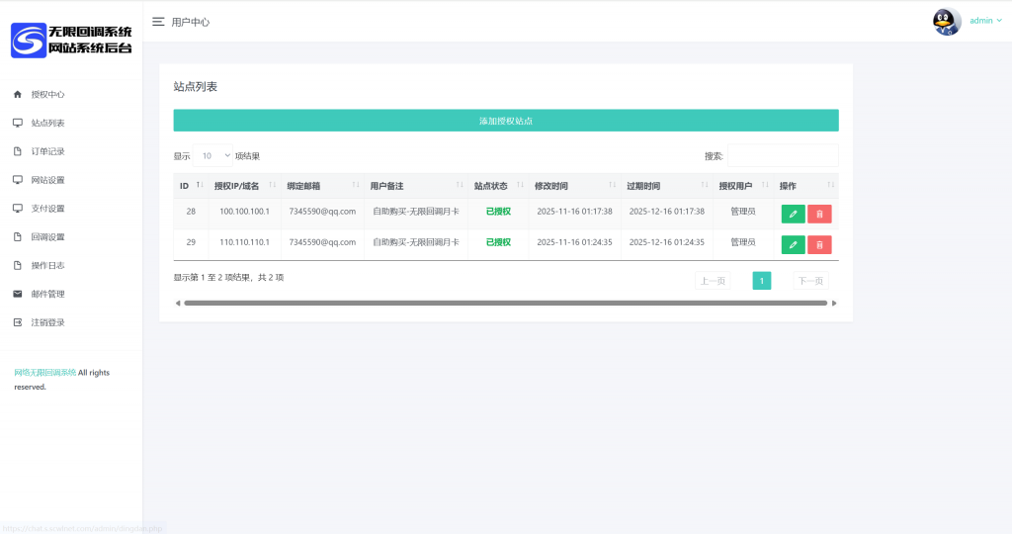This screenshot has width=1012, height=534.
Task: Click the envelope icon beside 邮件管理
Action: pos(18,294)
